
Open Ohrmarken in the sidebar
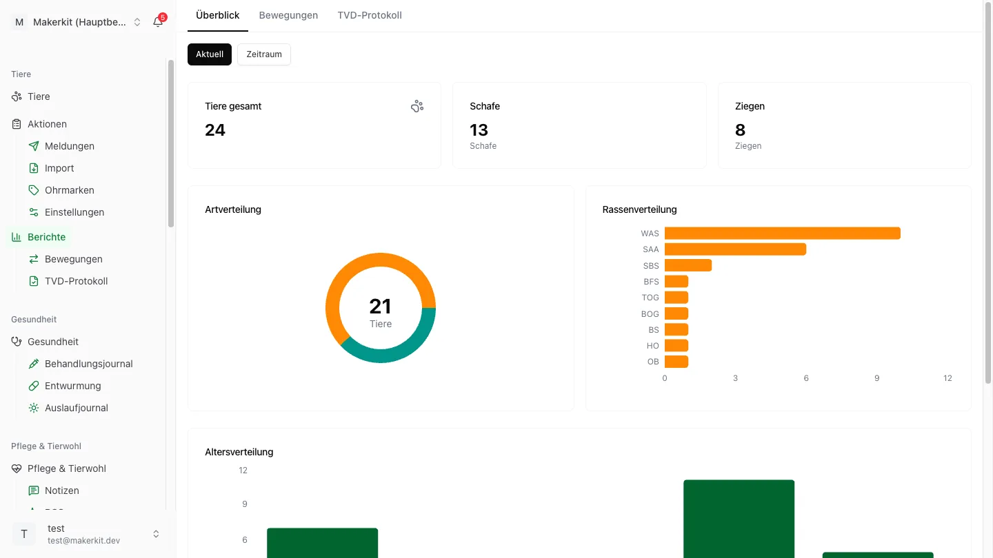click(x=70, y=190)
